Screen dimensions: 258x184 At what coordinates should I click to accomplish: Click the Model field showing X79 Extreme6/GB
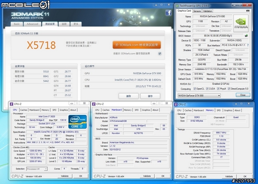[127, 121]
